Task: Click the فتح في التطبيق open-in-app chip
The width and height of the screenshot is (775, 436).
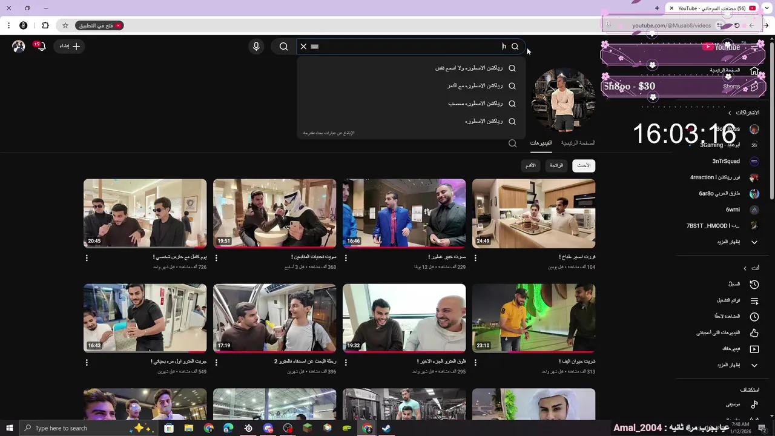Action: point(99,25)
